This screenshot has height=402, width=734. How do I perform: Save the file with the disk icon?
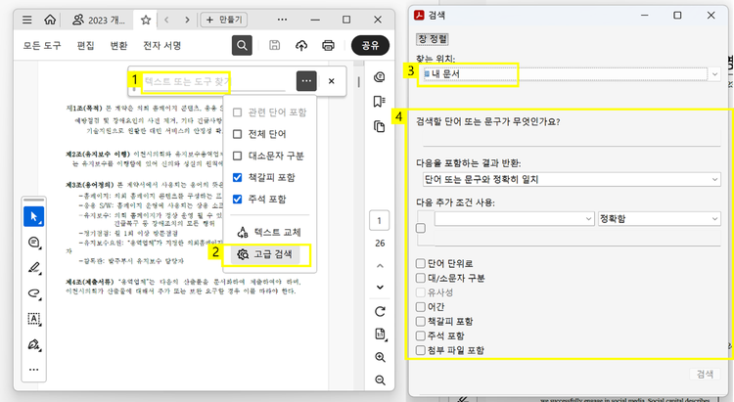[x=274, y=45]
